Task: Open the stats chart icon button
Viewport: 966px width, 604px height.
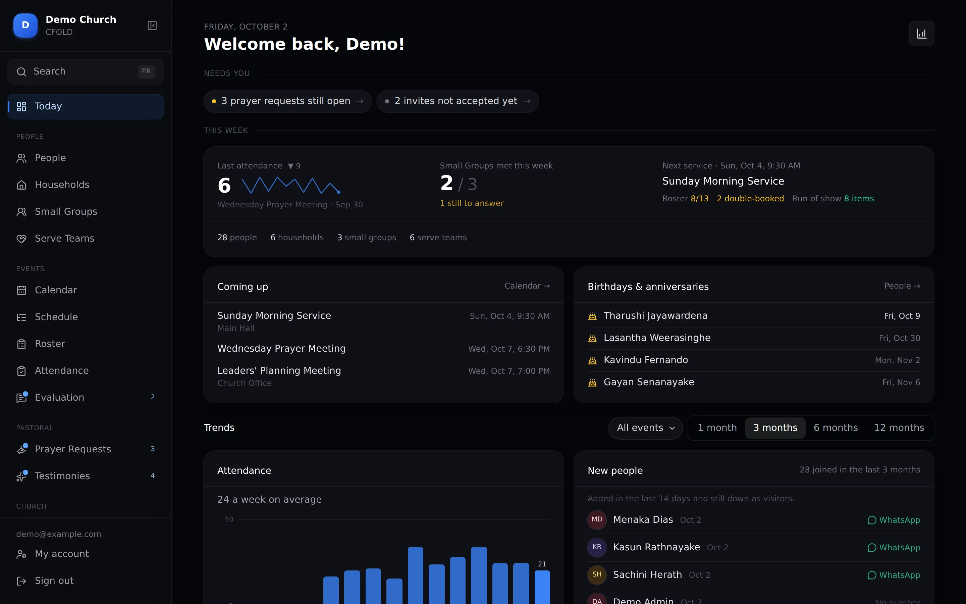Action: point(921,34)
